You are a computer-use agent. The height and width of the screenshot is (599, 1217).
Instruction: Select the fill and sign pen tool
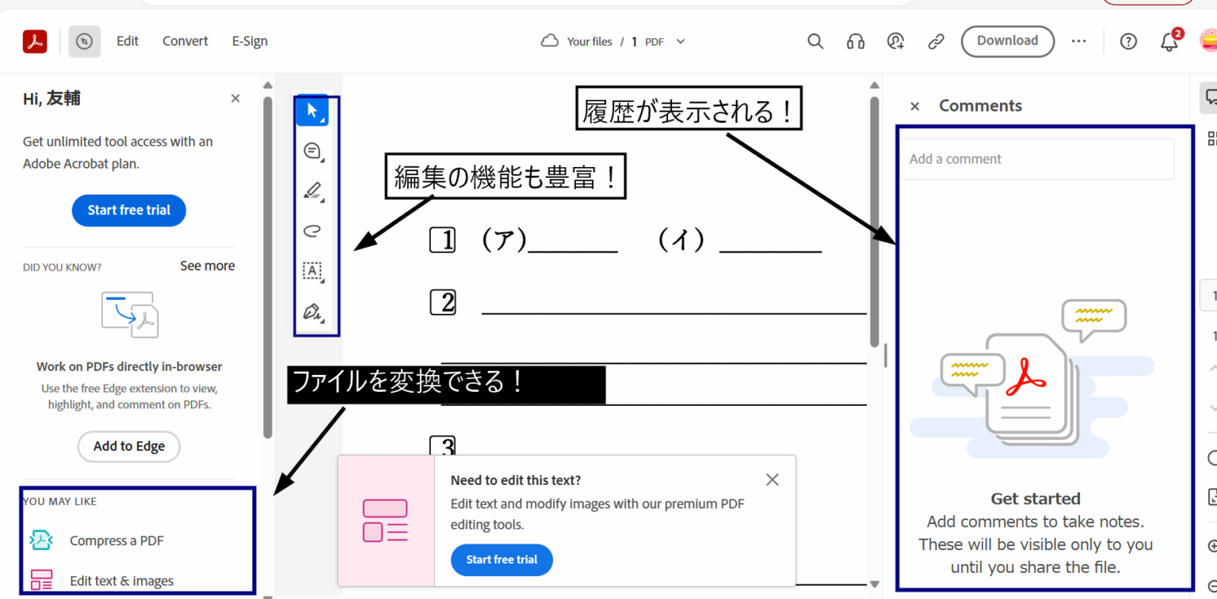click(x=313, y=312)
